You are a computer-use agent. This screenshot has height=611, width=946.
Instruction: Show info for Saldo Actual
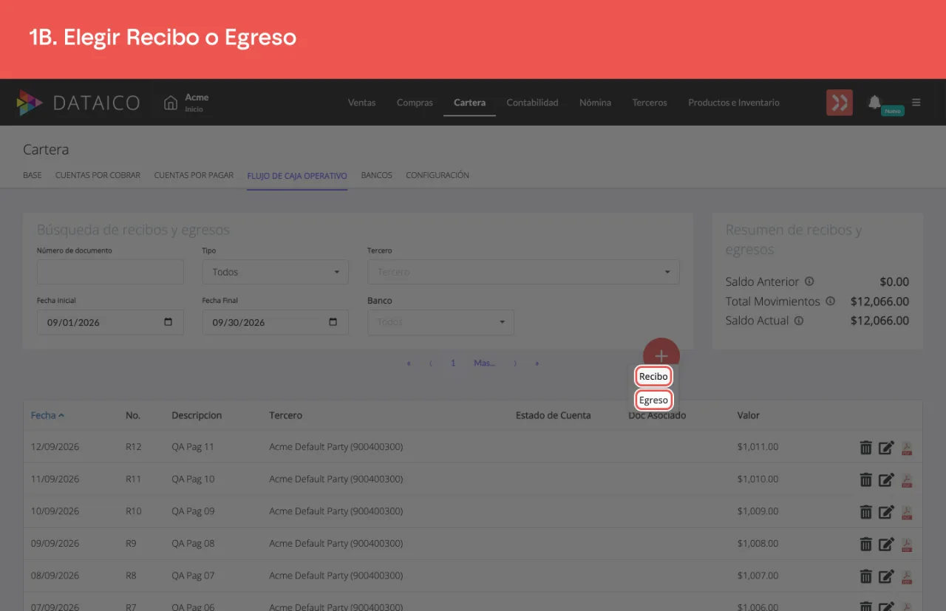(x=799, y=321)
